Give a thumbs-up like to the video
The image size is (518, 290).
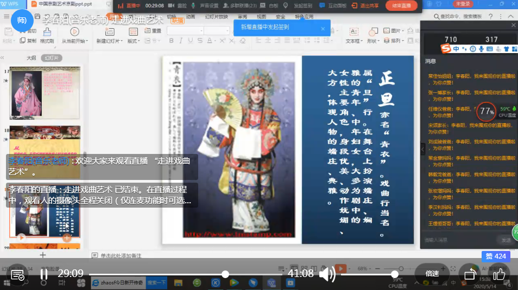499,274
